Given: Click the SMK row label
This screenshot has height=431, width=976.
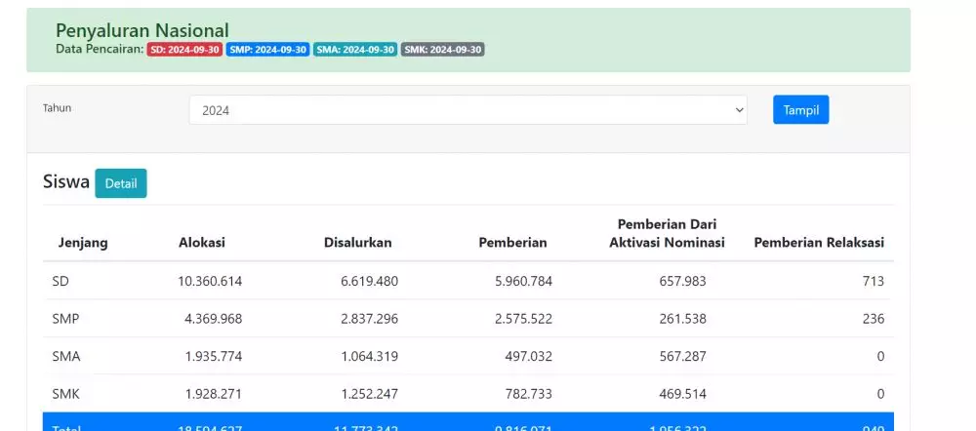Looking at the screenshot, I should click(66, 394).
